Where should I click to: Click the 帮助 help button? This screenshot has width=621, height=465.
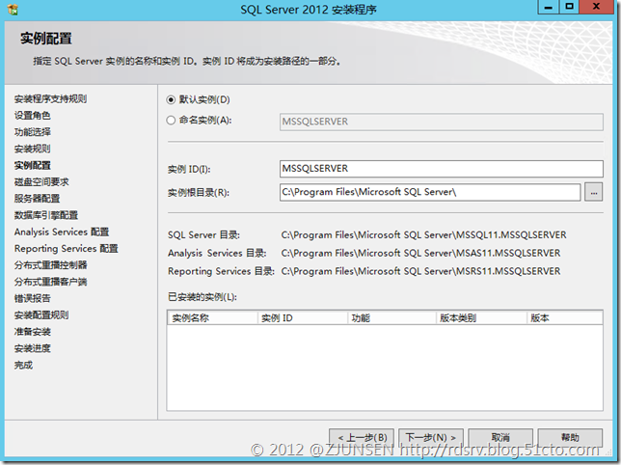pos(570,438)
